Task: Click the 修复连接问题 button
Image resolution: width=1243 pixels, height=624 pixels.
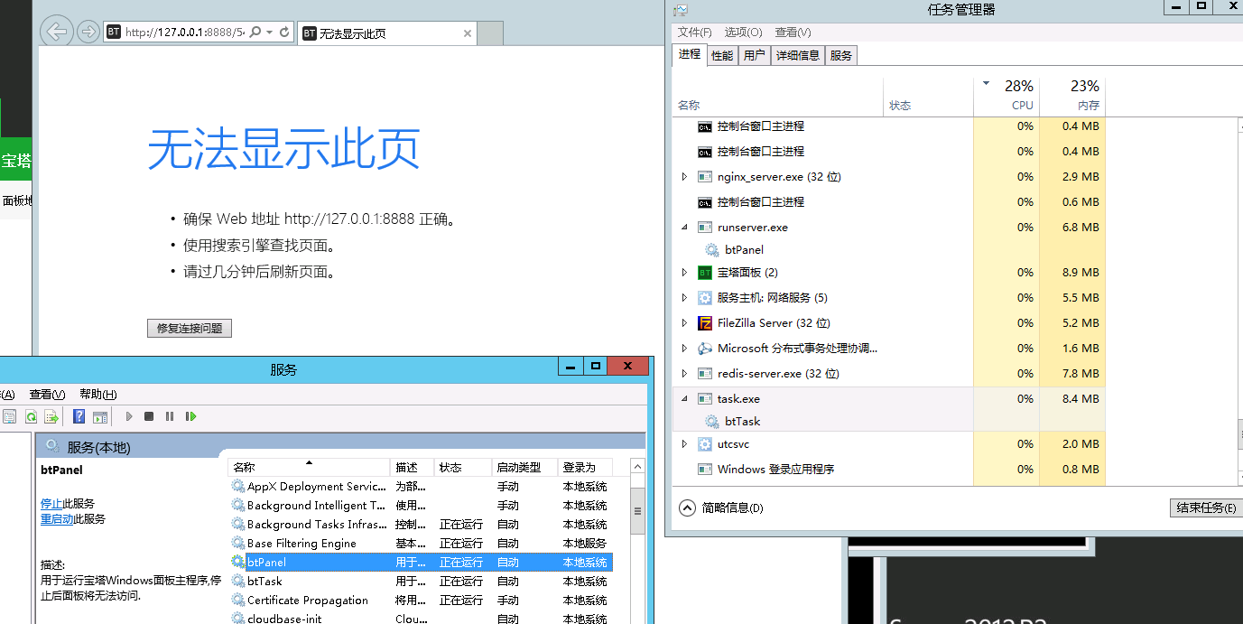Action: click(x=190, y=328)
